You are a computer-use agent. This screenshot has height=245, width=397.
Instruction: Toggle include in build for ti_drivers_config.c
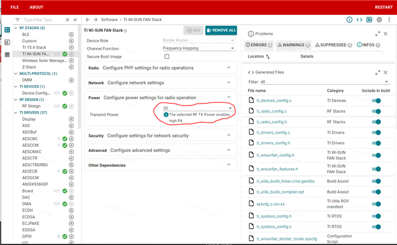pos(377,133)
